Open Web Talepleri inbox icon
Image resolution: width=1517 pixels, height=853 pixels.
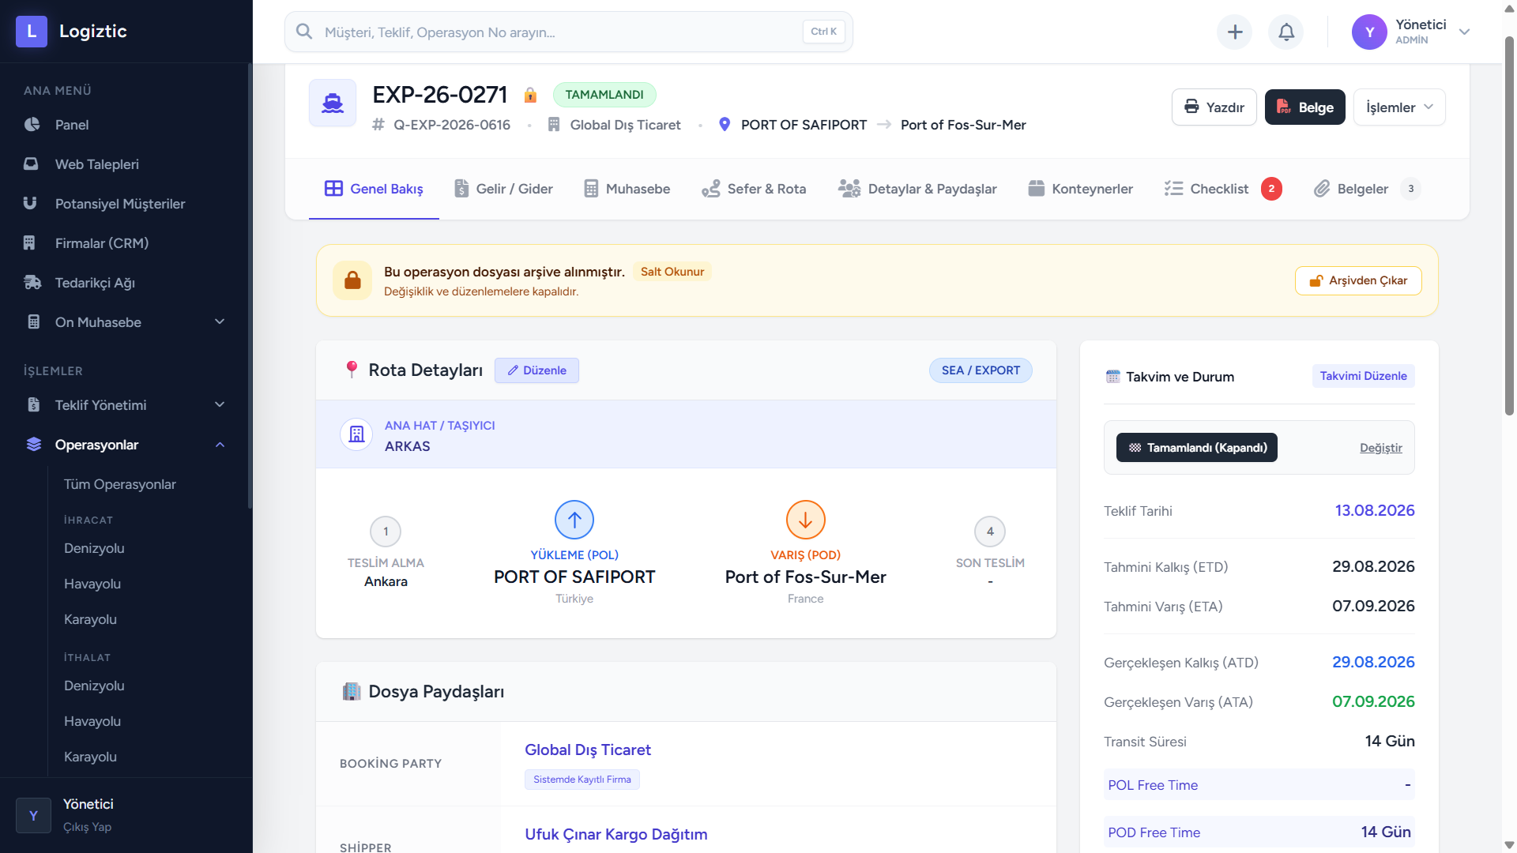click(31, 164)
